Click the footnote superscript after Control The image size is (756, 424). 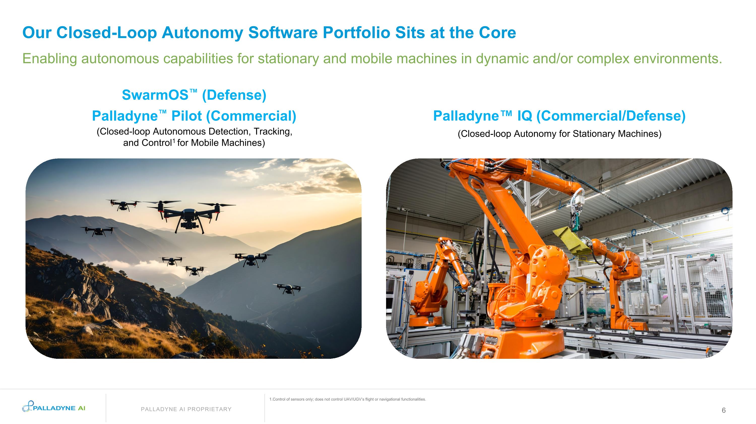pyautogui.click(x=174, y=141)
